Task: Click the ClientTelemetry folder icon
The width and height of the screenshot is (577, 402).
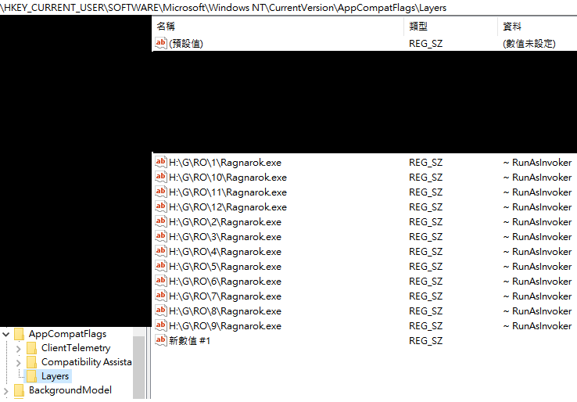Action: pos(31,348)
